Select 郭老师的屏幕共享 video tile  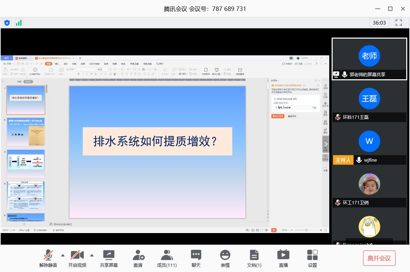pos(369,59)
